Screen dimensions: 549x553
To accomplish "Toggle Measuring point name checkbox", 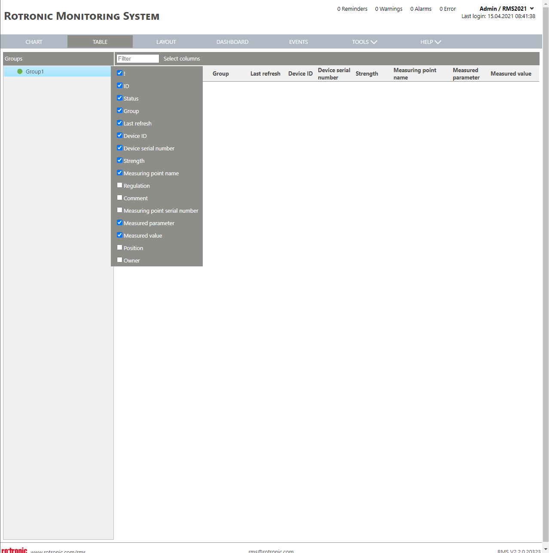I will pos(120,173).
